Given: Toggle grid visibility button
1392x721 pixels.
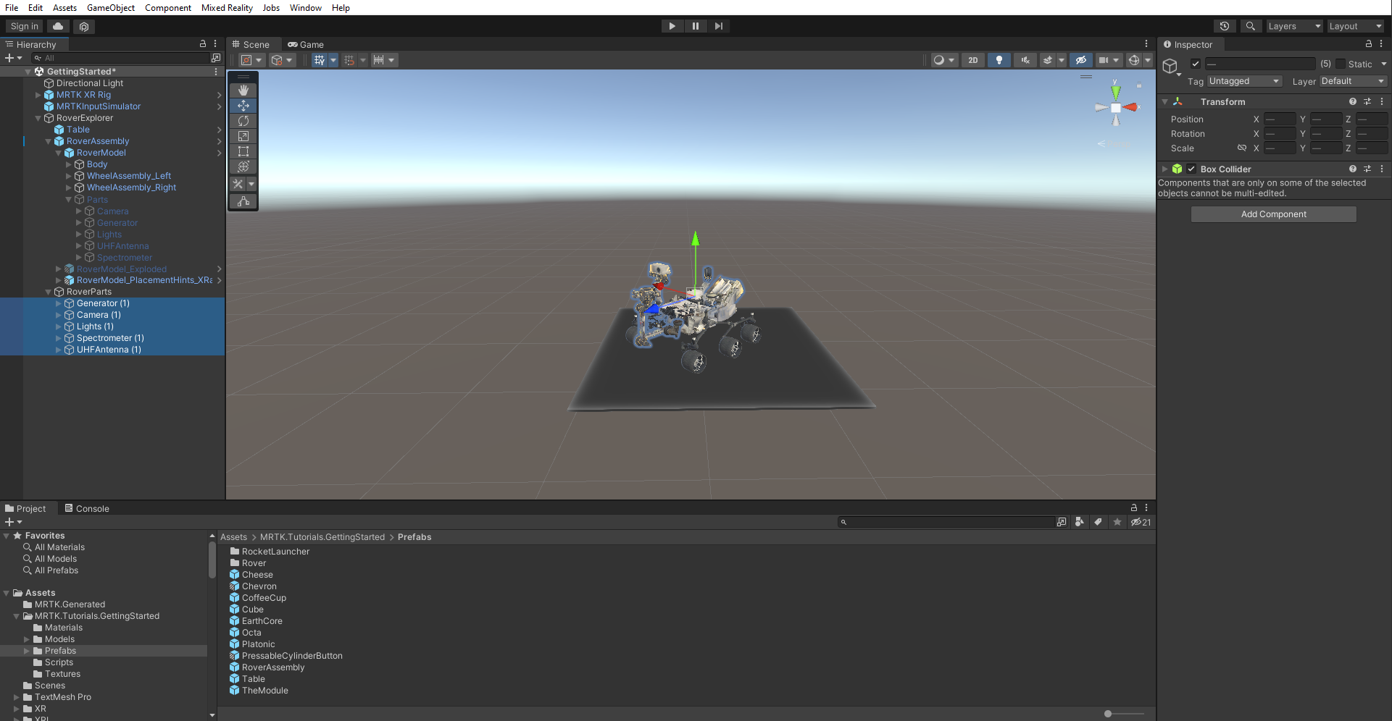Looking at the screenshot, I should coord(320,60).
